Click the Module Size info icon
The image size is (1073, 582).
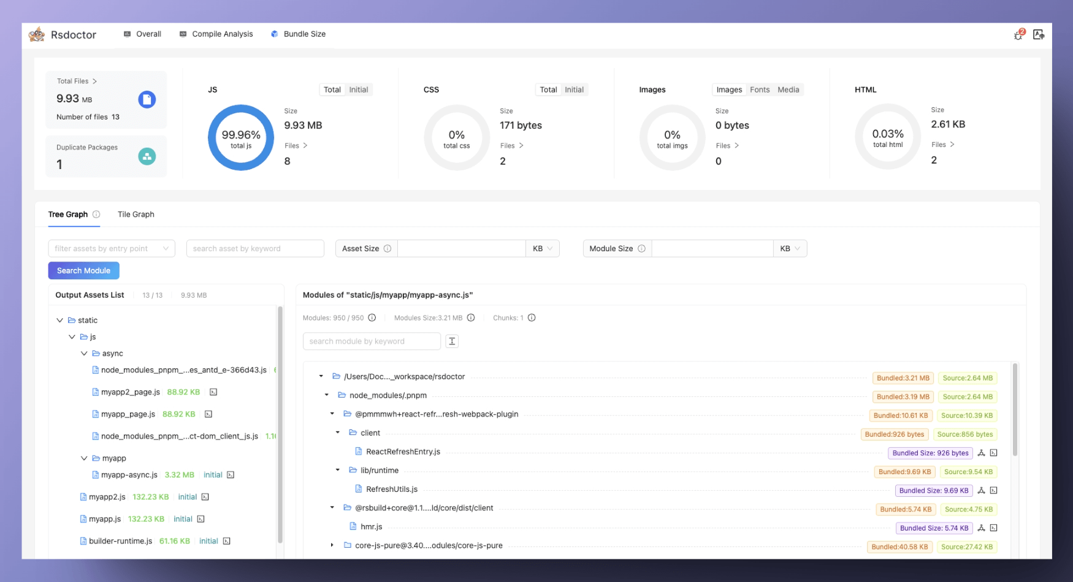[641, 249]
